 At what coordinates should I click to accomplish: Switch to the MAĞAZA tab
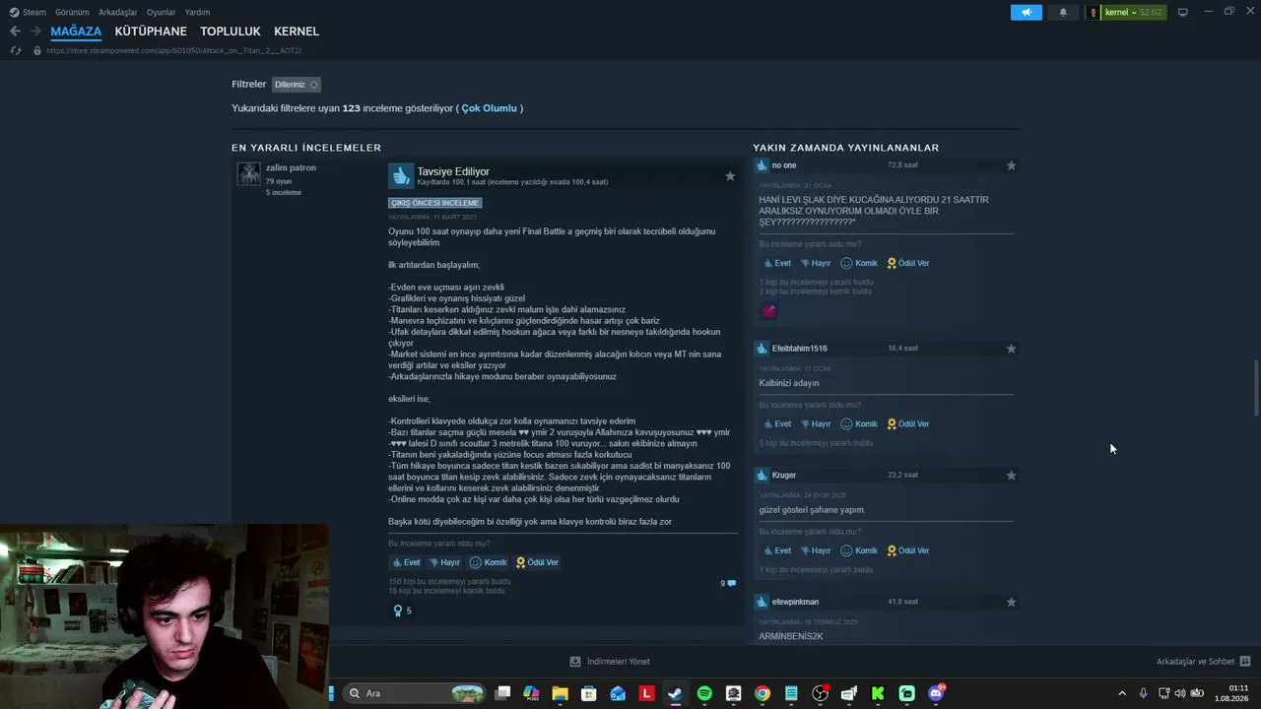click(x=76, y=32)
